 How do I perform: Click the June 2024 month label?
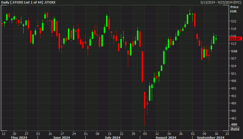coord(61,138)
